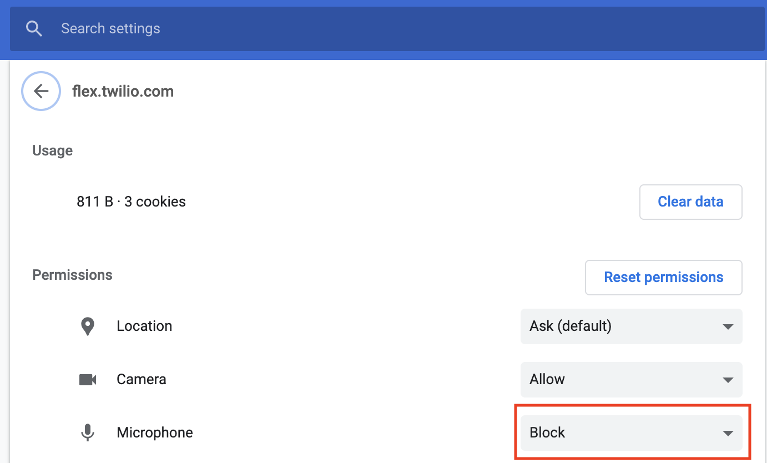This screenshot has width=767, height=463.
Task: Click the Location pin icon
Action: point(88,326)
